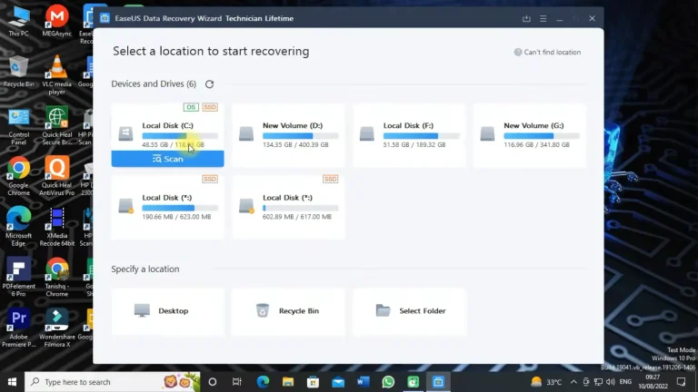Open Wondershare Filmora X desktop shortcut
This screenshot has width=698, height=392.
point(57,328)
